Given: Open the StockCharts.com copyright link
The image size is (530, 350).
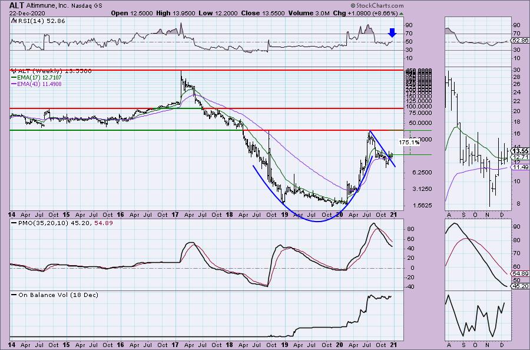Looking at the screenshot, I should pos(377,5).
